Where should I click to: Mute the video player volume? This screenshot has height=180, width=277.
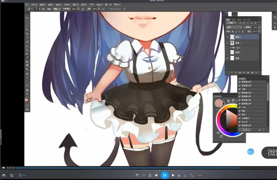[20, 176]
